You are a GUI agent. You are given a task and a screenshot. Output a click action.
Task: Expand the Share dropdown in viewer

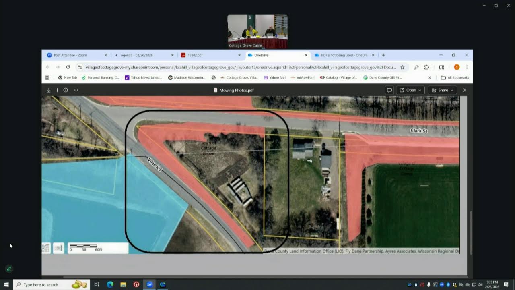tap(443, 90)
